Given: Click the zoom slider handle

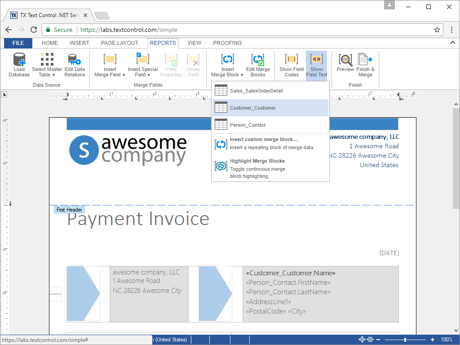Looking at the screenshot, I should pos(405,340).
